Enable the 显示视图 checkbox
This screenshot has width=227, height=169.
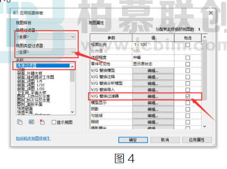[54, 122]
